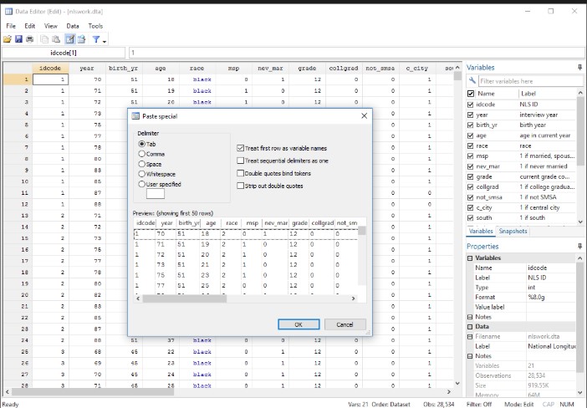Close the Paste special dialog
The image size is (587, 408).
tap(364, 116)
